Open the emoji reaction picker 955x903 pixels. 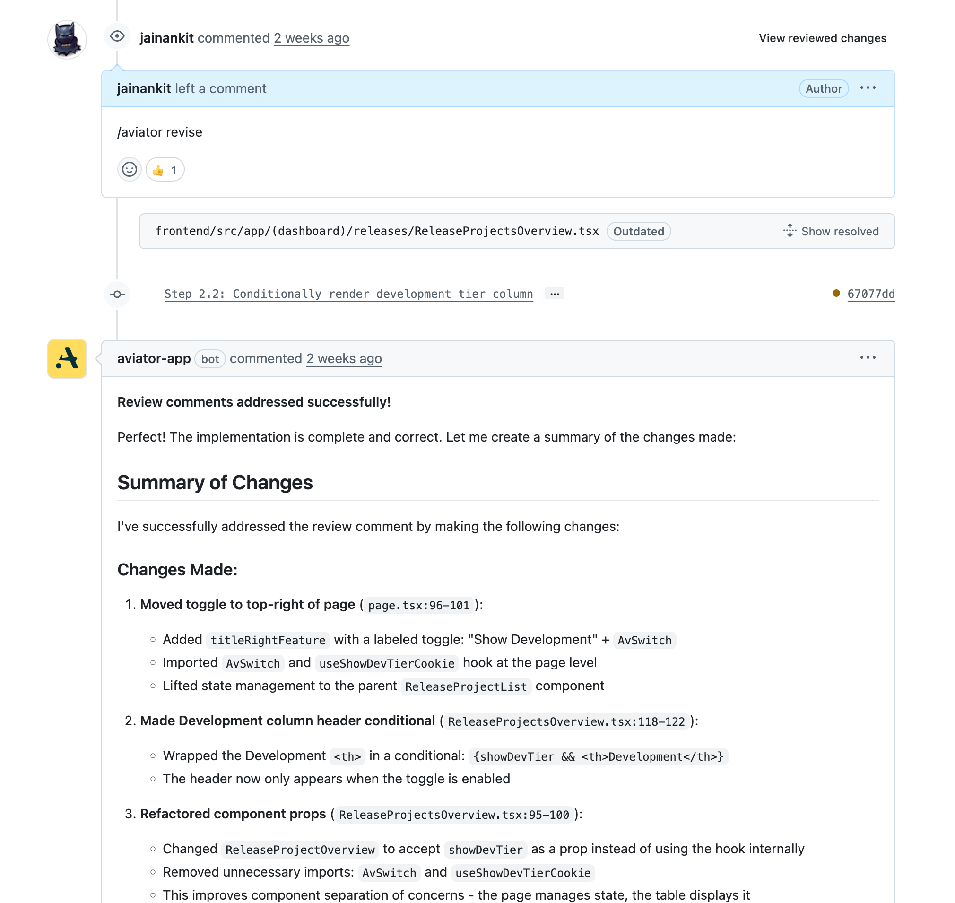point(129,169)
